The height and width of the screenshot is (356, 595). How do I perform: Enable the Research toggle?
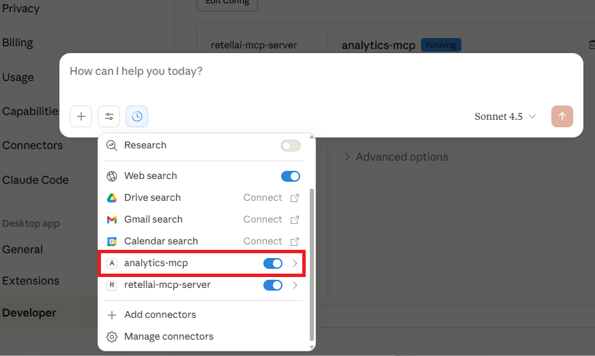(290, 146)
